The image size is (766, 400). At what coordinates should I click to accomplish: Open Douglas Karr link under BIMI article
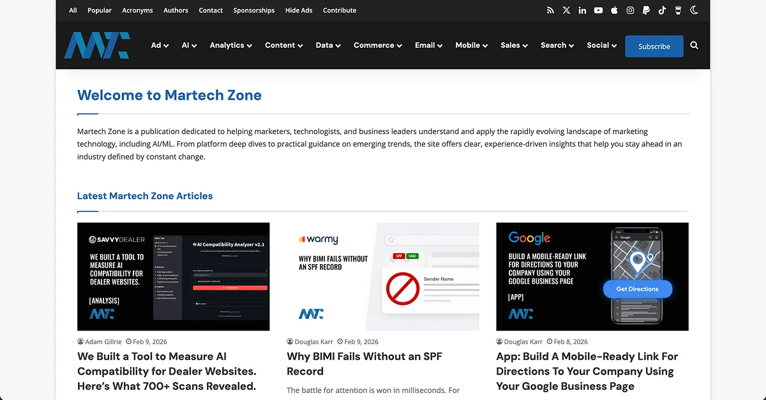(313, 342)
